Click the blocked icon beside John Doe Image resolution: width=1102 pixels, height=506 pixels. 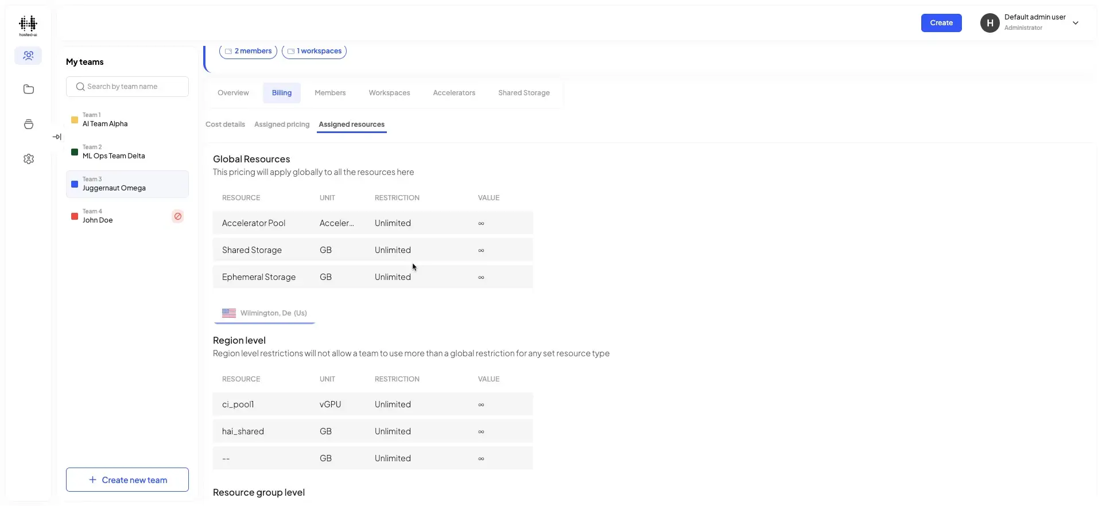click(x=178, y=216)
